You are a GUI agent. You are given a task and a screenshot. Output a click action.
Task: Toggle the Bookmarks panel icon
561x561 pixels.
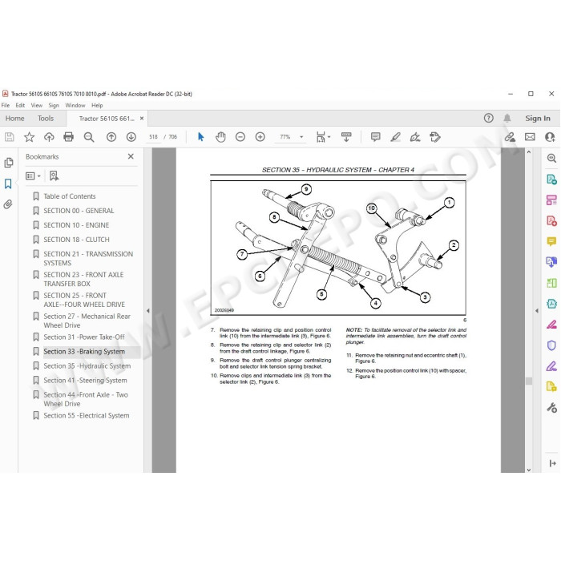[x=8, y=184]
